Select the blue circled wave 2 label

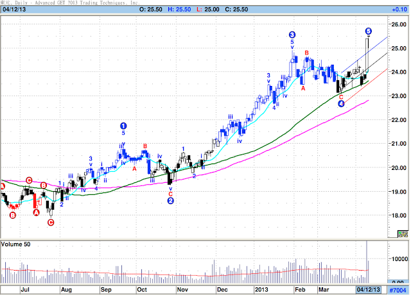tap(170, 201)
